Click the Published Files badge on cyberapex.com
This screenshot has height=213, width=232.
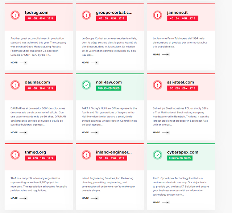click(180, 158)
